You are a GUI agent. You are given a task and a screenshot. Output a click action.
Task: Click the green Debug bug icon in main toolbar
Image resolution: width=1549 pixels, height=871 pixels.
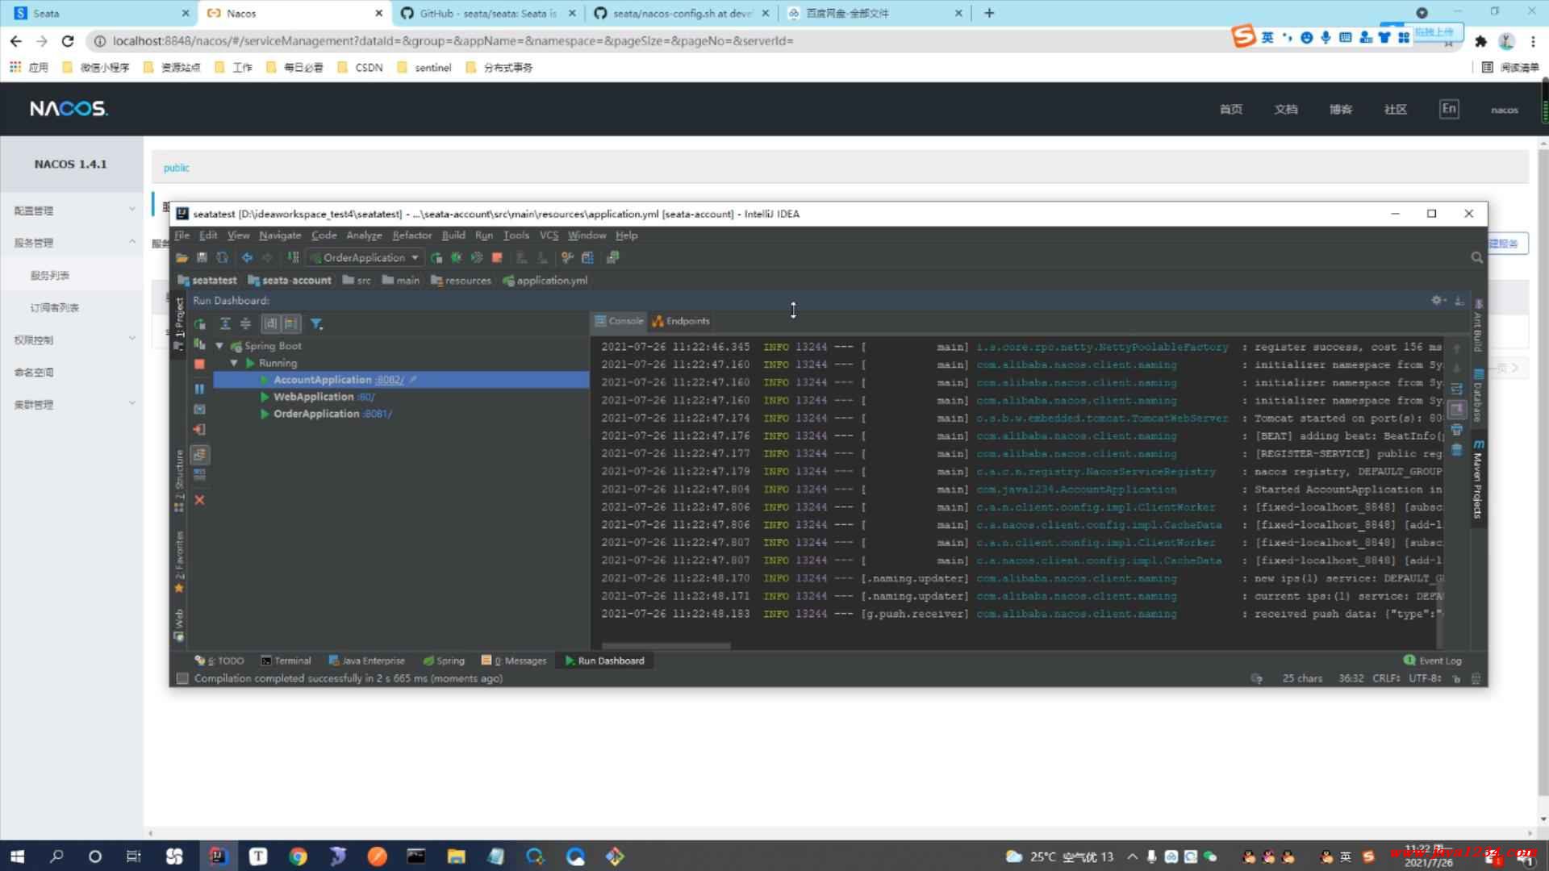click(457, 258)
